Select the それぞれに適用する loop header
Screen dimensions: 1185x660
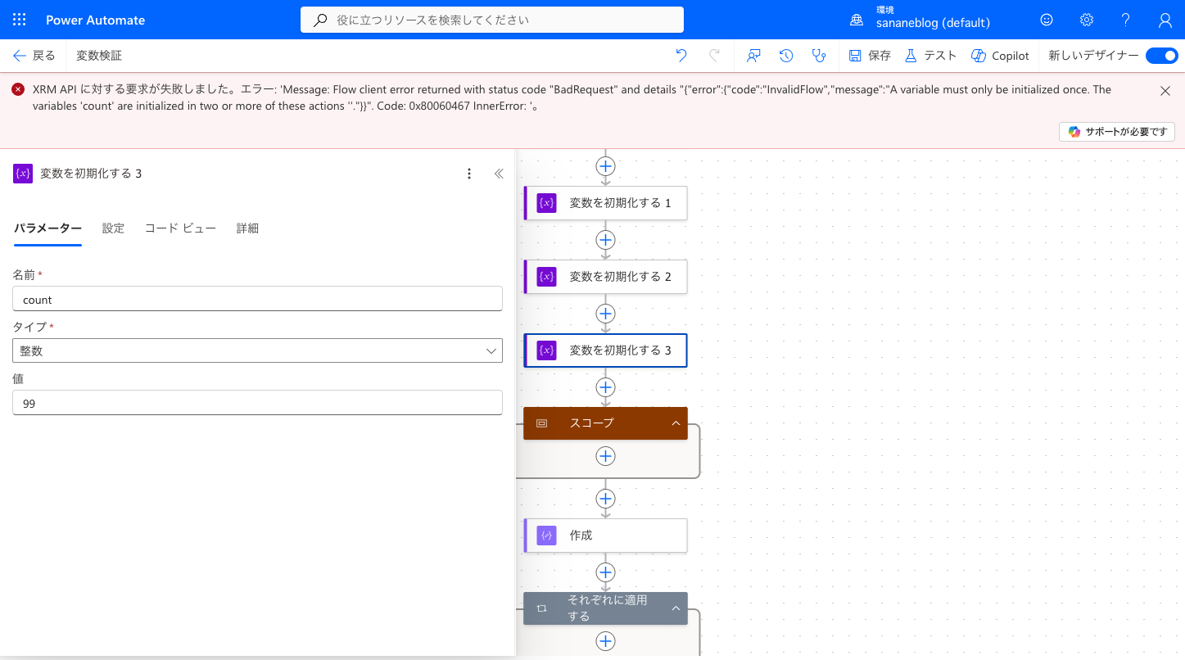click(x=605, y=608)
